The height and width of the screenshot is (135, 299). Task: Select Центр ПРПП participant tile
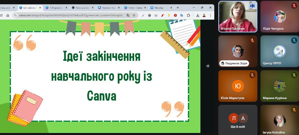(x=280, y=51)
